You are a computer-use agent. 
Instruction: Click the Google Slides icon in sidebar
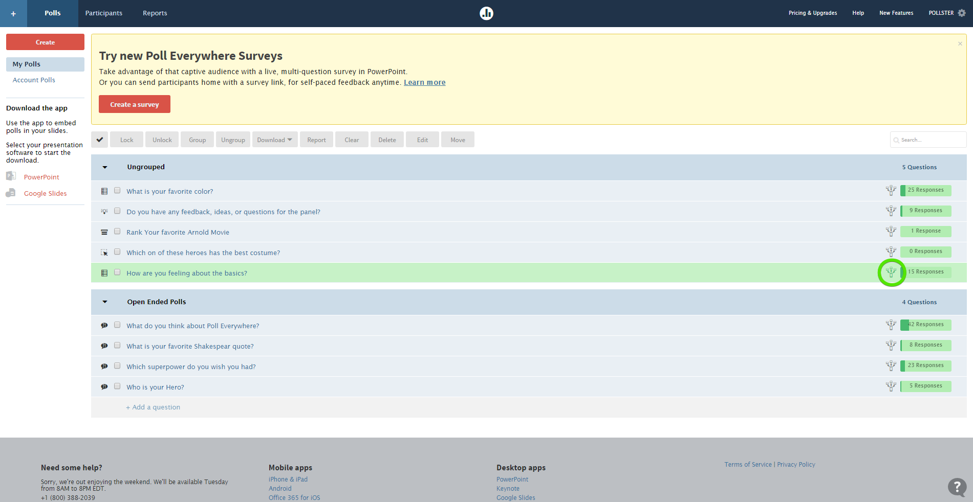pyautogui.click(x=11, y=193)
